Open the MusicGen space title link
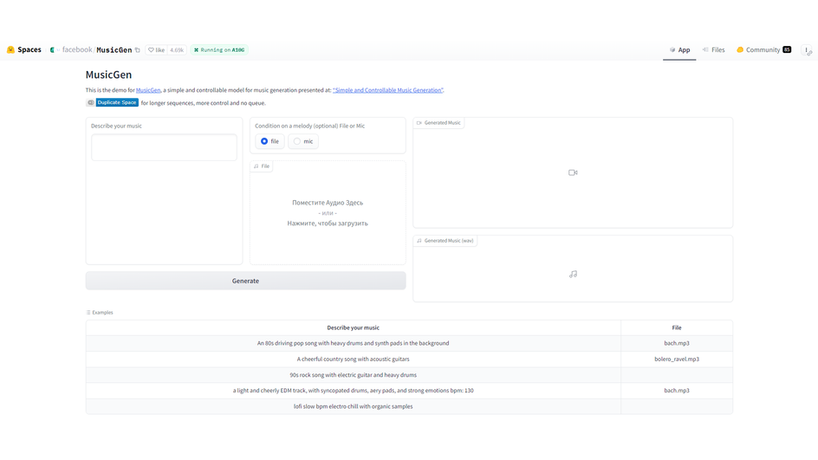Viewport: 818px width, 460px height. (x=114, y=50)
